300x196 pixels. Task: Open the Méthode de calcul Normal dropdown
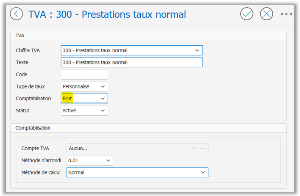(137, 172)
